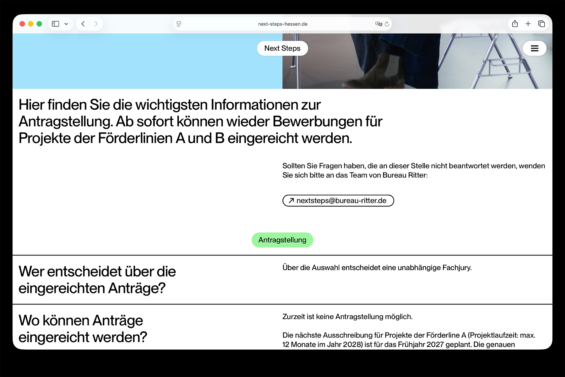Open the page translation icon
The width and height of the screenshot is (565, 377).
point(378,24)
